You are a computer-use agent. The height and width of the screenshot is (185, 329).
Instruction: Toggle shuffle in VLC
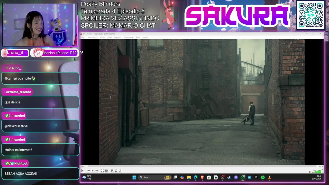click(120, 171)
